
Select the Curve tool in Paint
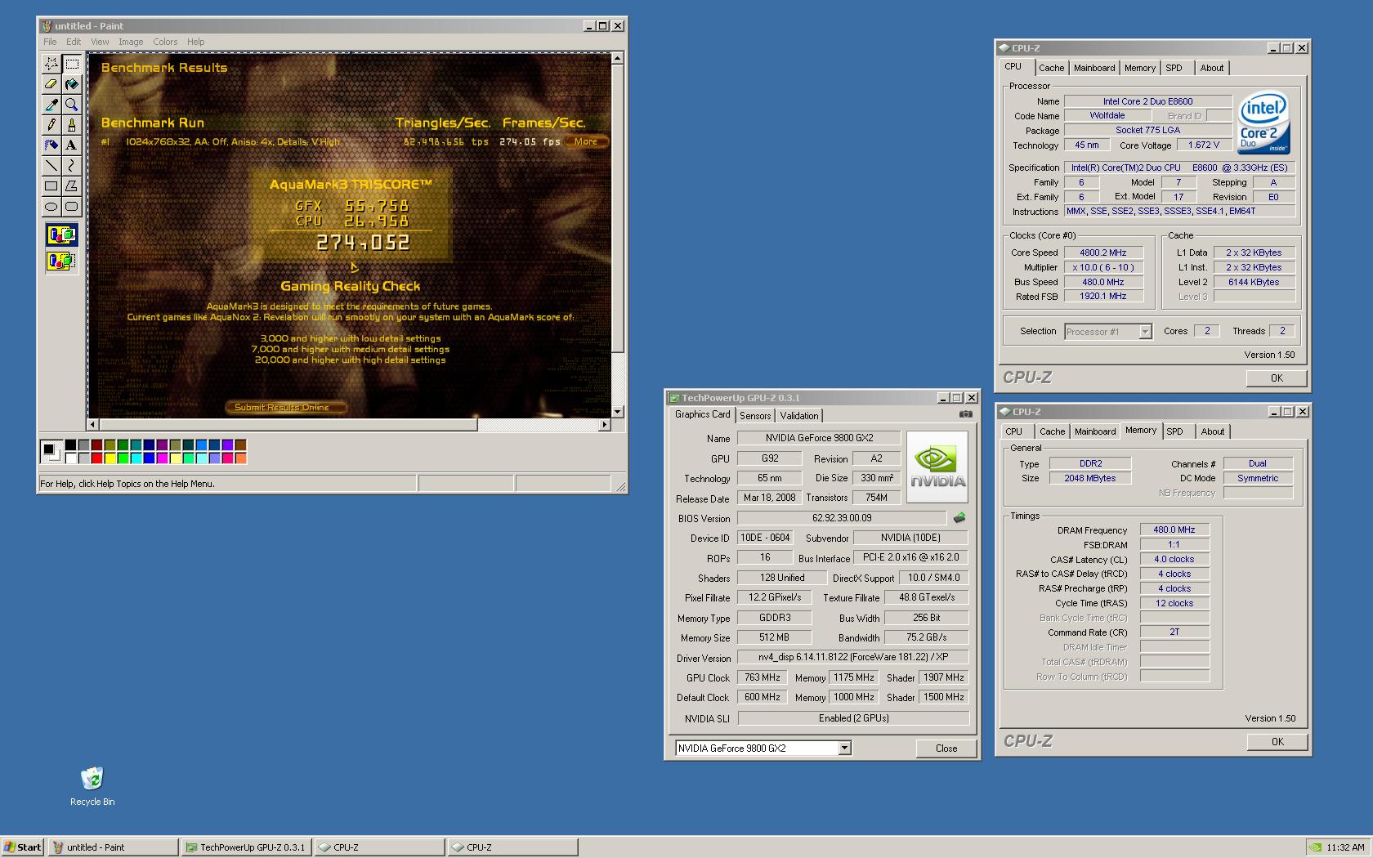72,166
